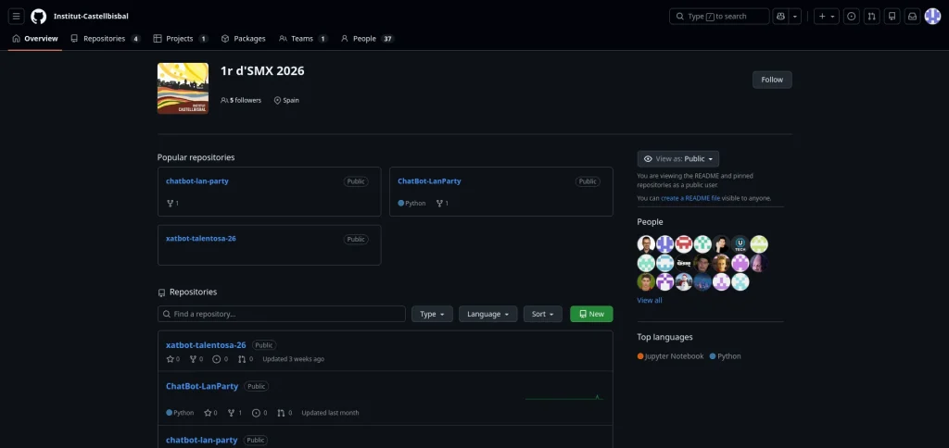Open the hamburger navigation menu
This screenshot has width=949, height=448.
pos(16,17)
